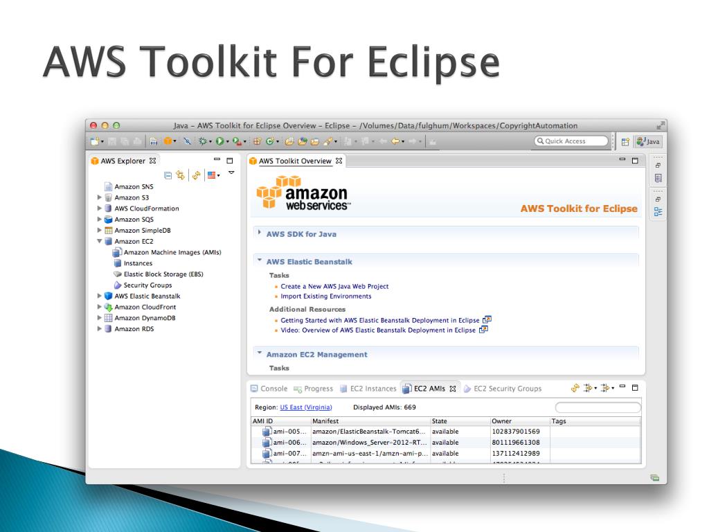The width and height of the screenshot is (709, 532).
Task: Click Link with Editor arrows in AWS Explorer
Action: (x=181, y=175)
